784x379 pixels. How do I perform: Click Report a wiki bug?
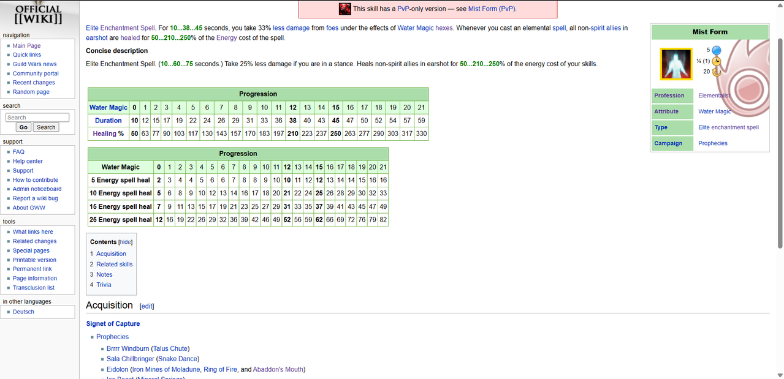pyautogui.click(x=36, y=198)
